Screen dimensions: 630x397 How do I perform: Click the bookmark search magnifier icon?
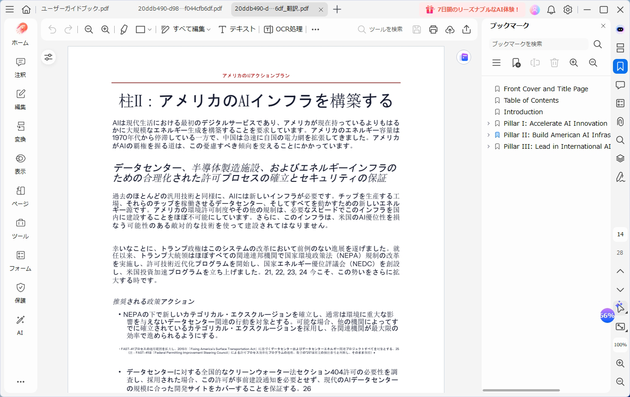pos(598,44)
